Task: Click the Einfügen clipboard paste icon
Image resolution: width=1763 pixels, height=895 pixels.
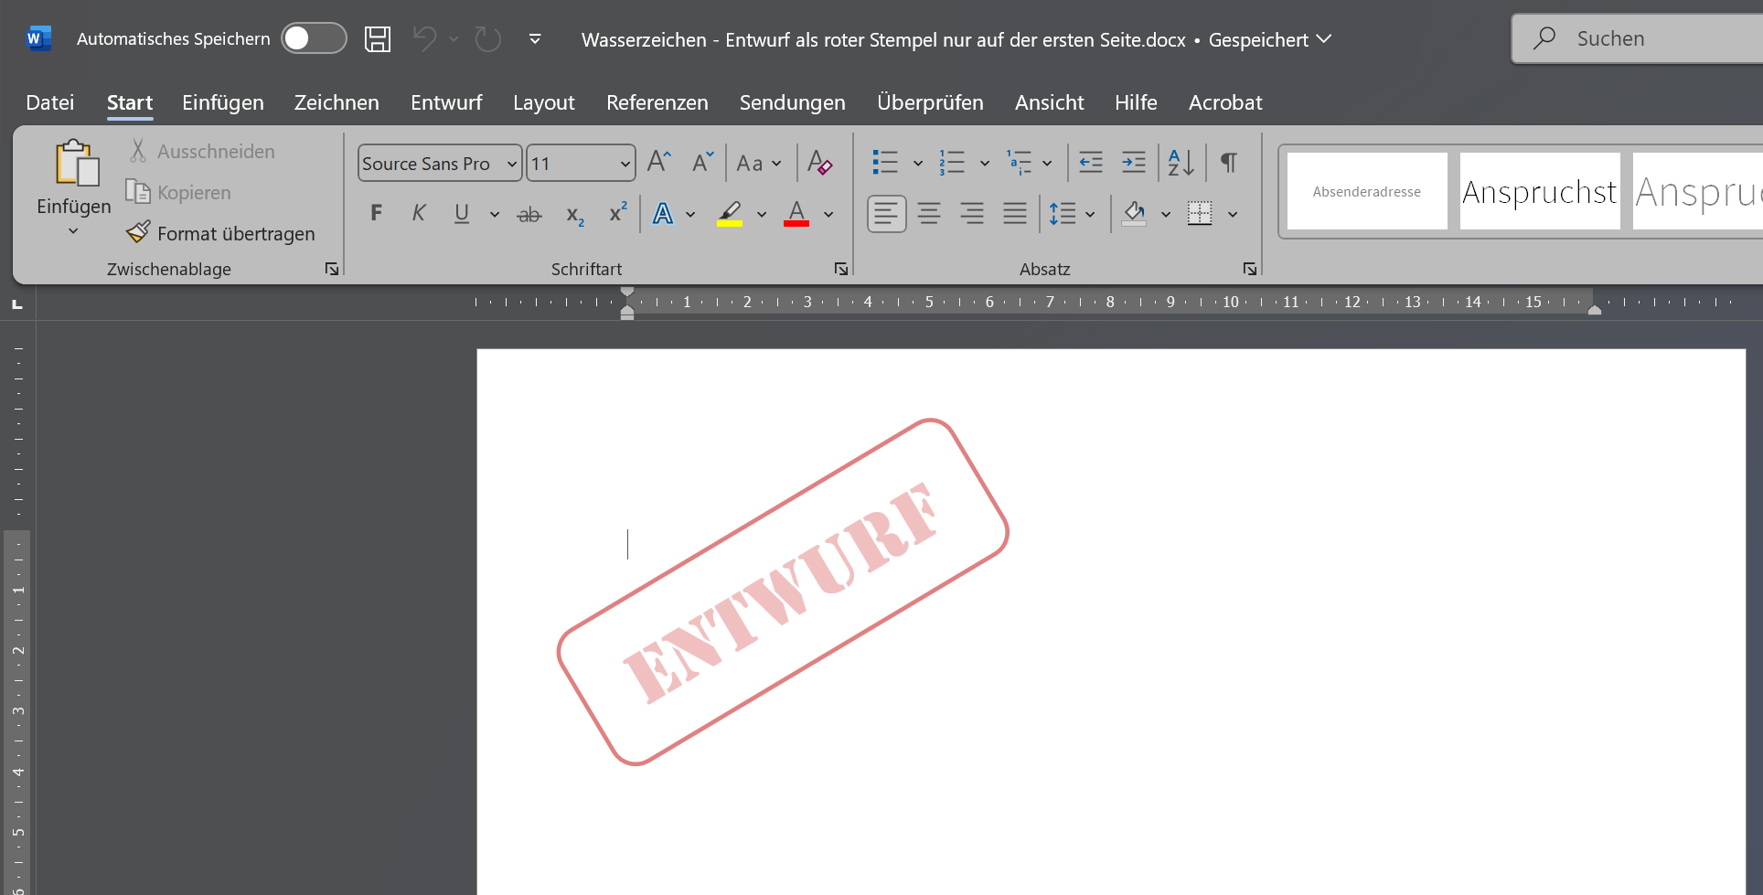Action: [77, 164]
